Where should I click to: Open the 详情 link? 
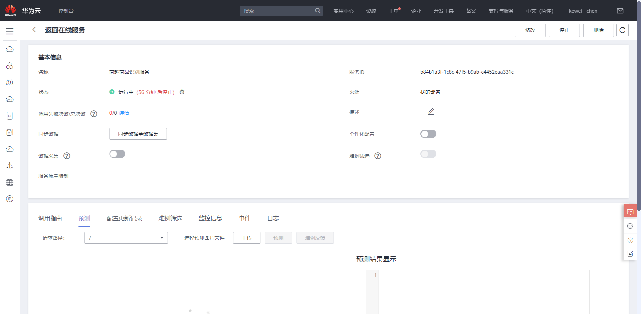[x=124, y=113]
